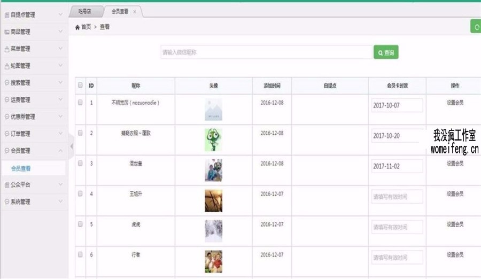481x279 pixels.
Task: Click the 首页 breadcrumb link
Action: click(x=86, y=27)
